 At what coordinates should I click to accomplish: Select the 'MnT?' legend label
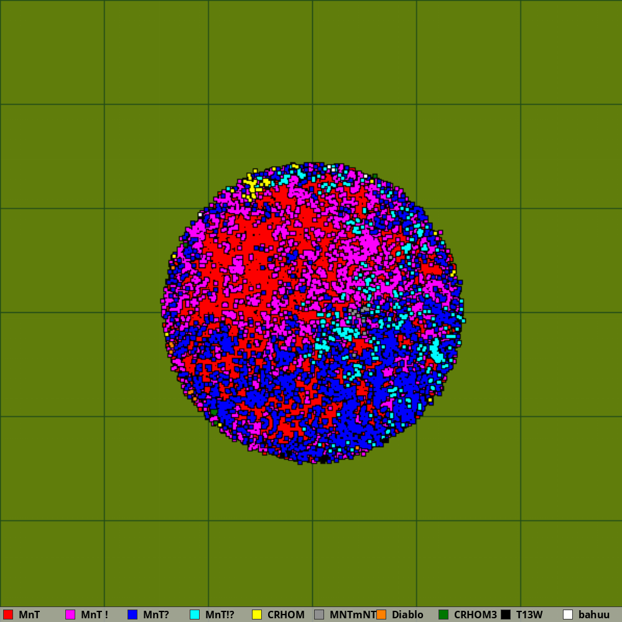(x=156, y=615)
